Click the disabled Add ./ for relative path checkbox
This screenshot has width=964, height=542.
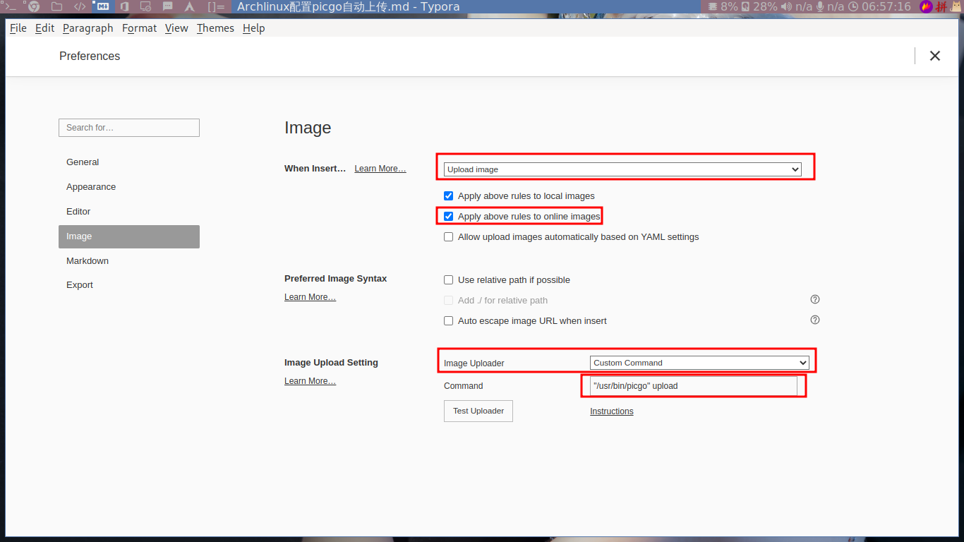tap(448, 300)
